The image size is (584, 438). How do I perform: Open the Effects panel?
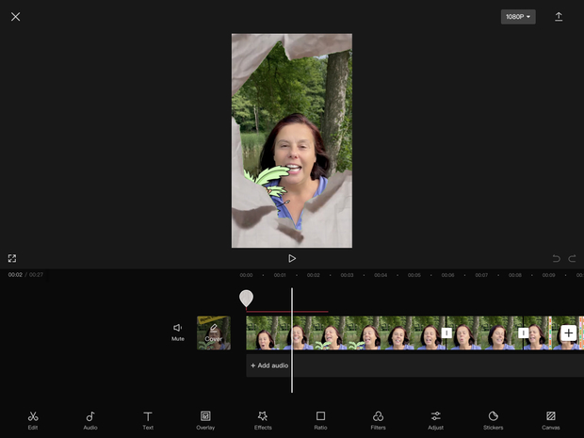tap(263, 420)
